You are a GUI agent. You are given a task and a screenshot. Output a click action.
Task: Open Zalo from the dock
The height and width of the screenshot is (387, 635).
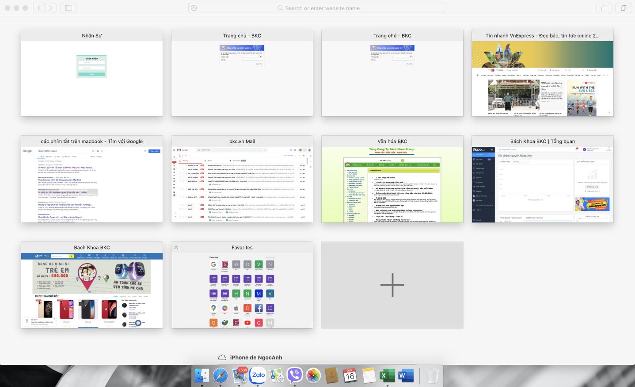258,376
